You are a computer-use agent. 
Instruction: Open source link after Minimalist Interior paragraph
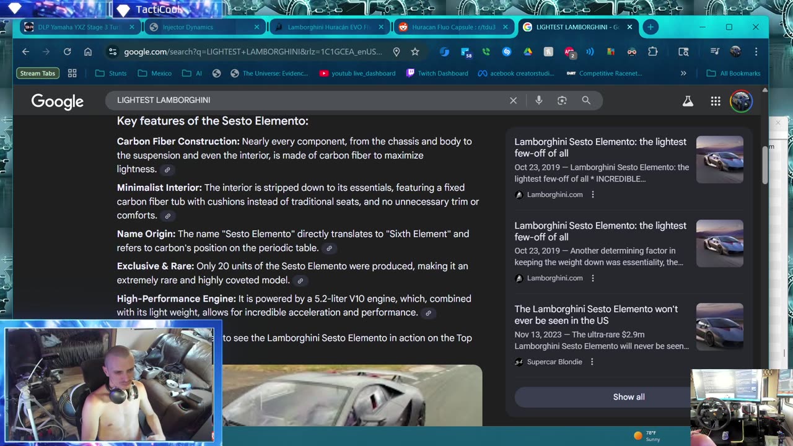[x=167, y=216]
